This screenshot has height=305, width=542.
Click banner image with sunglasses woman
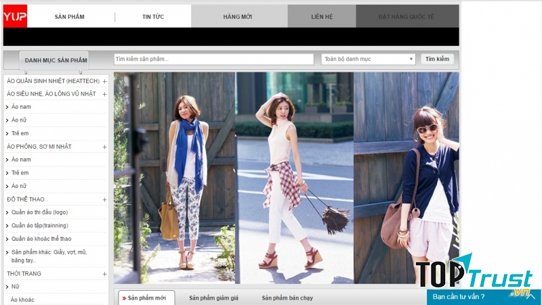click(406, 178)
